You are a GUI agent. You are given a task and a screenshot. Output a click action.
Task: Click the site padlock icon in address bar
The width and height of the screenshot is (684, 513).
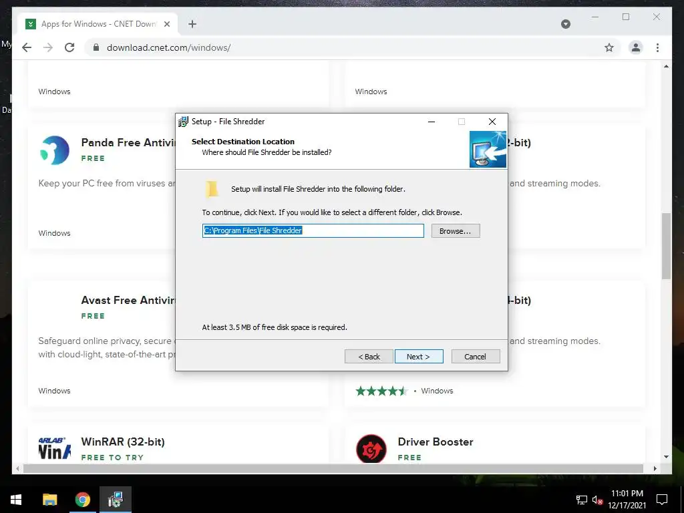pos(96,47)
